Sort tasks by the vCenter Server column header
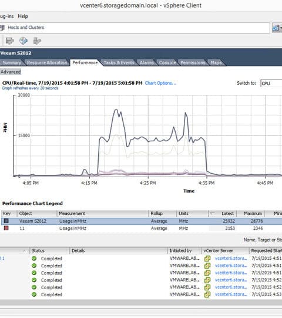282x318 pixels. 225,251
